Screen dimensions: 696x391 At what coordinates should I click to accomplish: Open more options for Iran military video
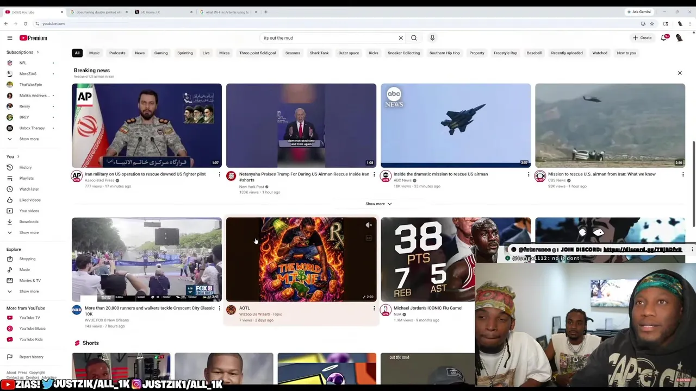(x=220, y=174)
